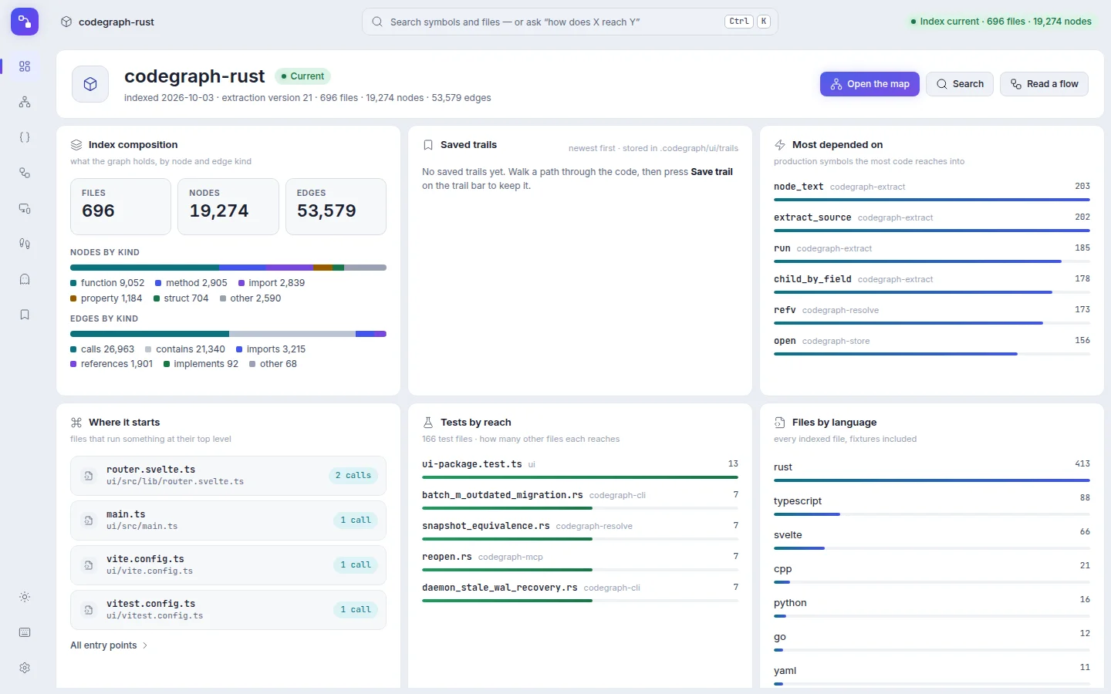This screenshot has width=1111, height=694.
Task: Open the curly braces symbols sidebar icon
Action: click(25, 137)
